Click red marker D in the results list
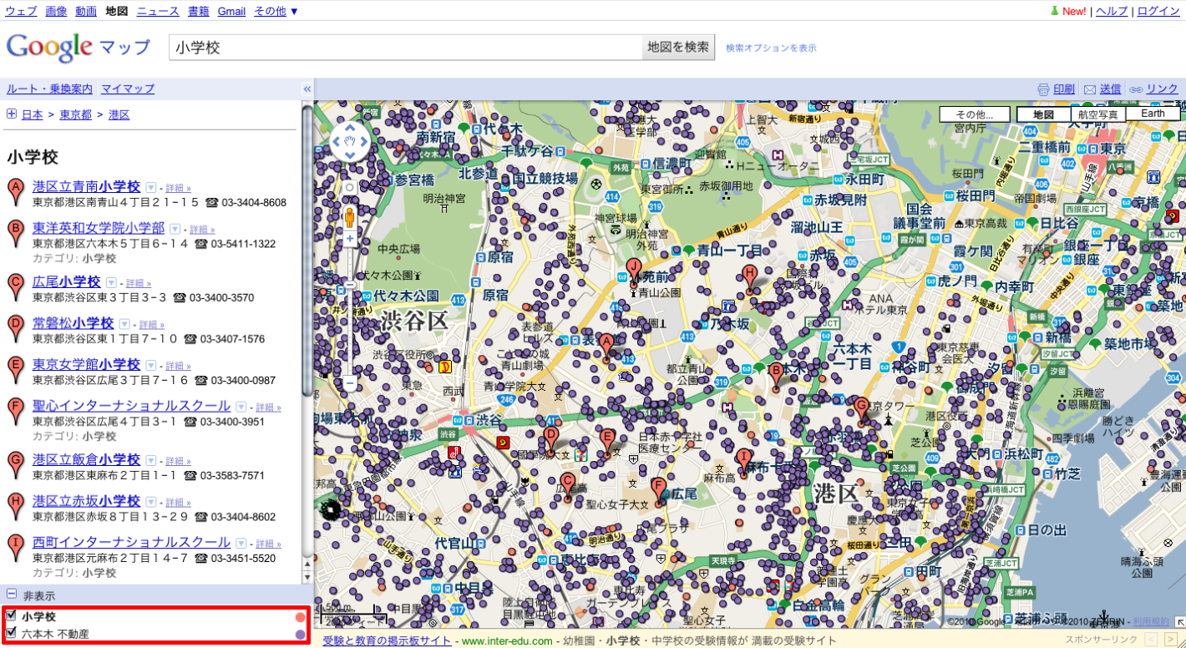 tap(15, 328)
